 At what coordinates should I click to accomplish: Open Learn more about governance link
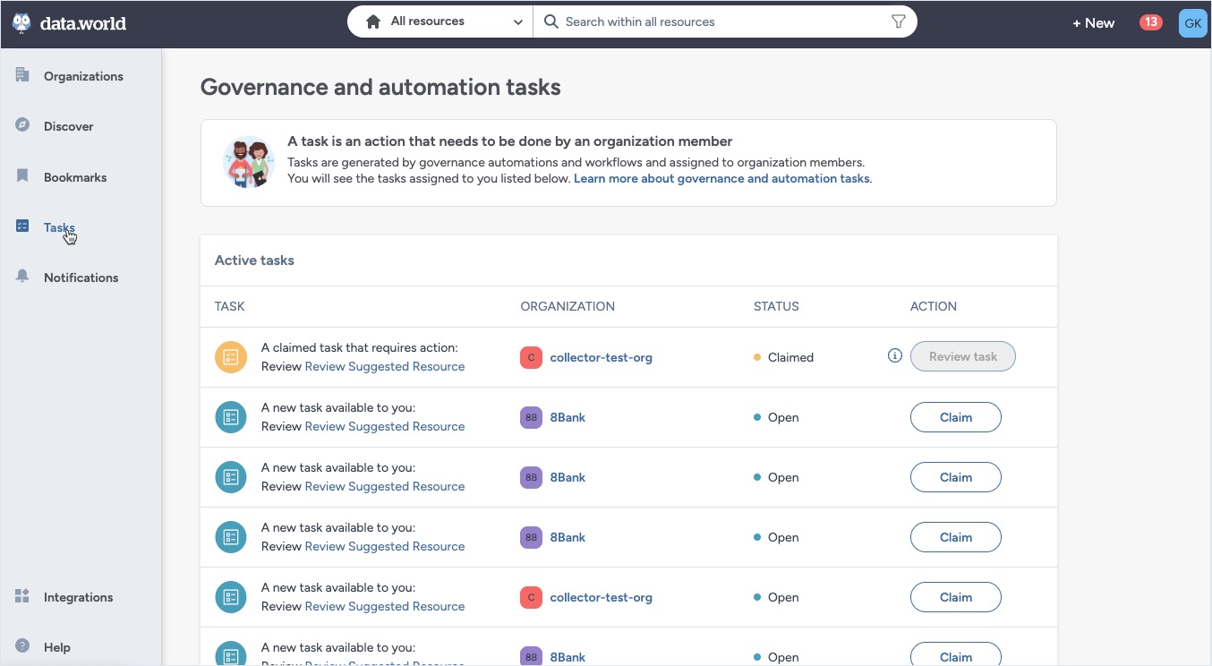pos(721,178)
